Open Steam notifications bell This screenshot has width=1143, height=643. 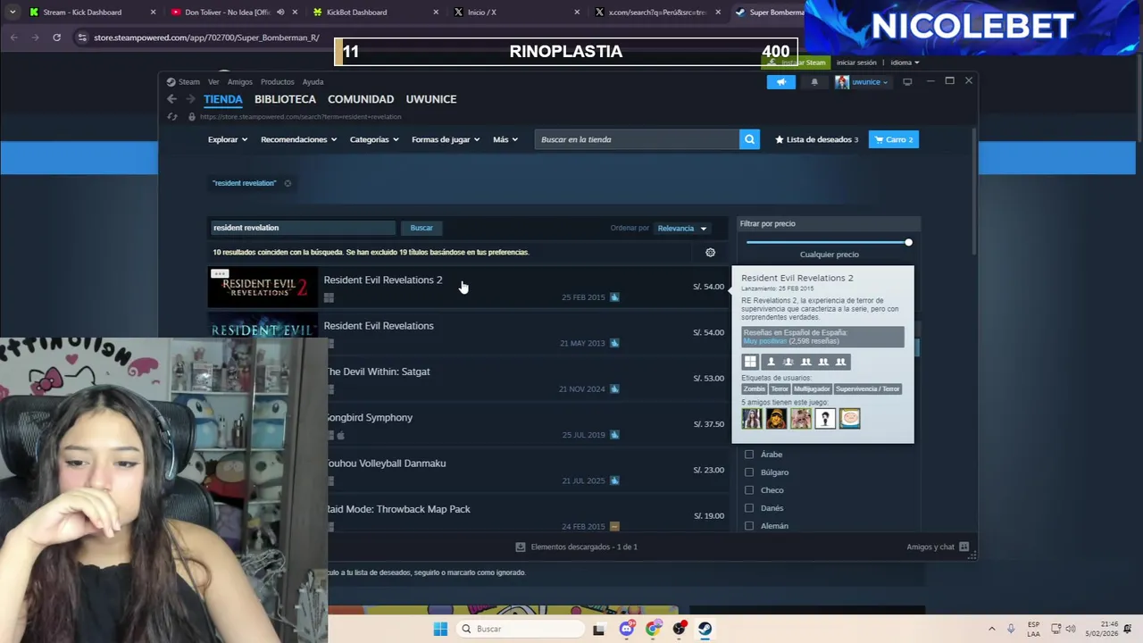814,82
